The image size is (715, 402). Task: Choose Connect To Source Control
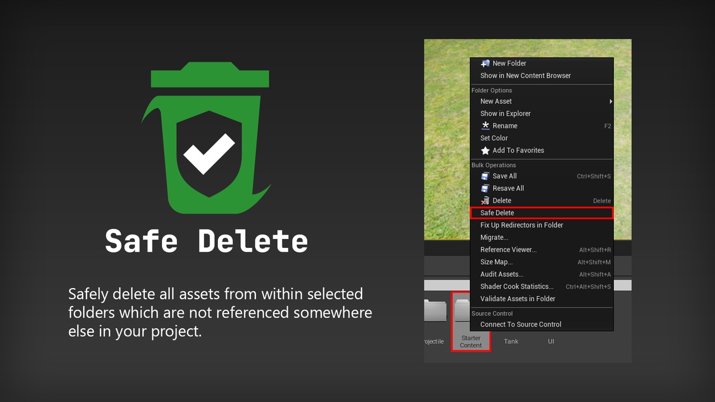coord(542,324)
